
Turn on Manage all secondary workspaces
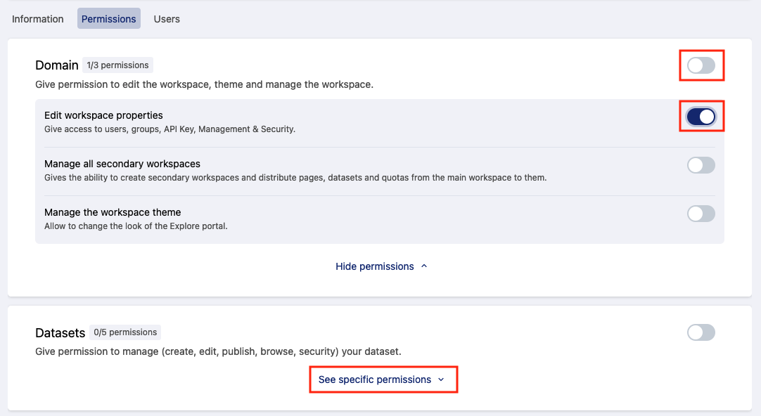[701, 165]
